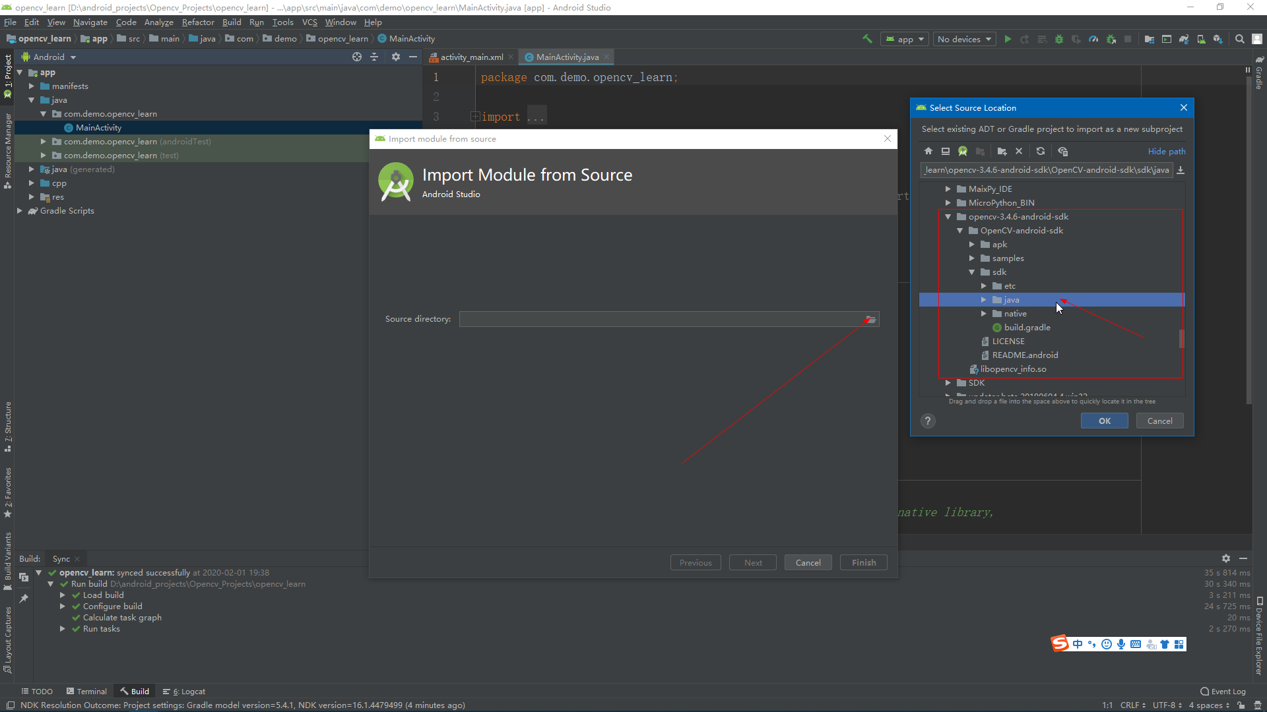Click the New Folder icon
The image size is (1267, 712).
1002,152
